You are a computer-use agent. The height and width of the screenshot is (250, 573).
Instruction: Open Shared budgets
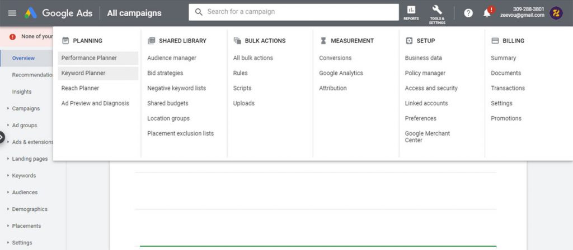168,103
